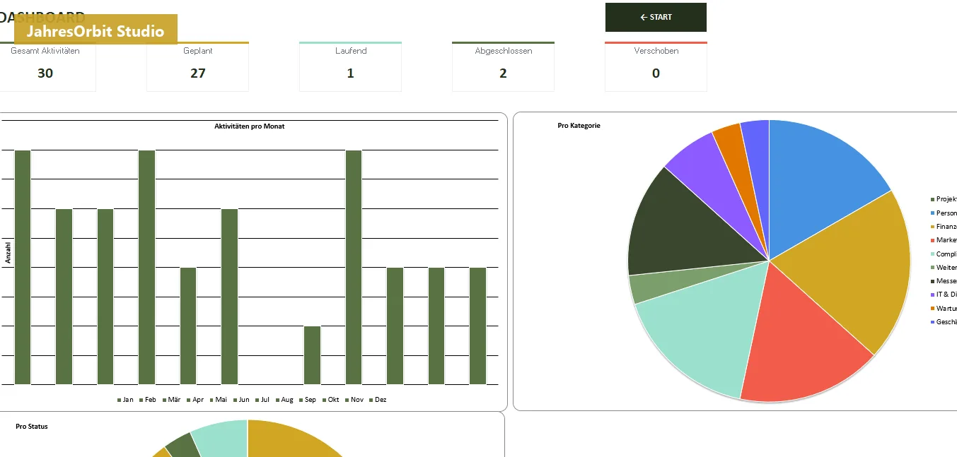The height and width of the screenshot is (457, 957).
Task: Select the January bar in the monthly chart
Action: click(x=23, y=267)
